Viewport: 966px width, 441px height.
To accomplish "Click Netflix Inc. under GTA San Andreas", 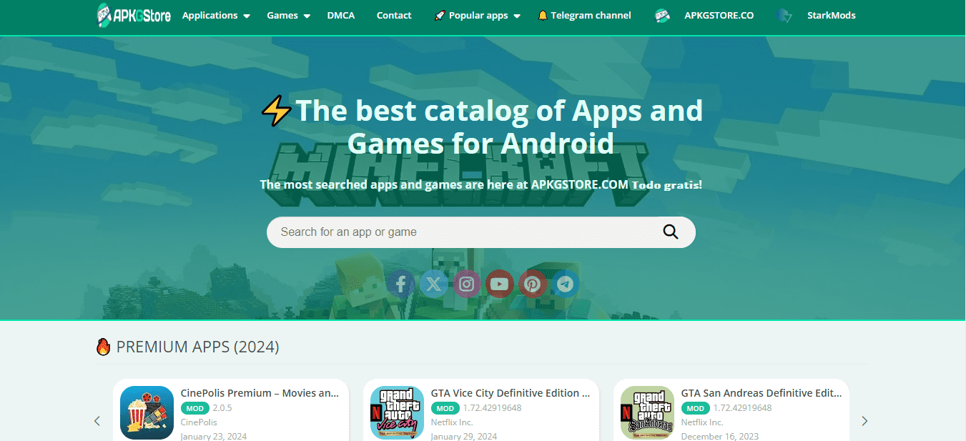I will [702, 422].
